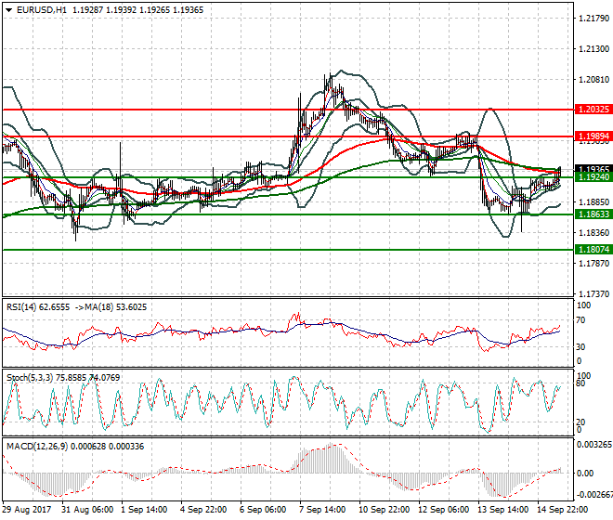The width and height of the screenshot is (613, 520).
Task: Click the EURUSD,H1 chart title text
Action: (x=42, y=10)
